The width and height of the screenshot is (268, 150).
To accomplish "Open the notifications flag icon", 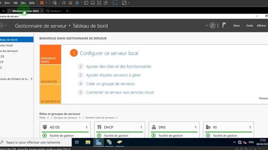I will point(224,25).
